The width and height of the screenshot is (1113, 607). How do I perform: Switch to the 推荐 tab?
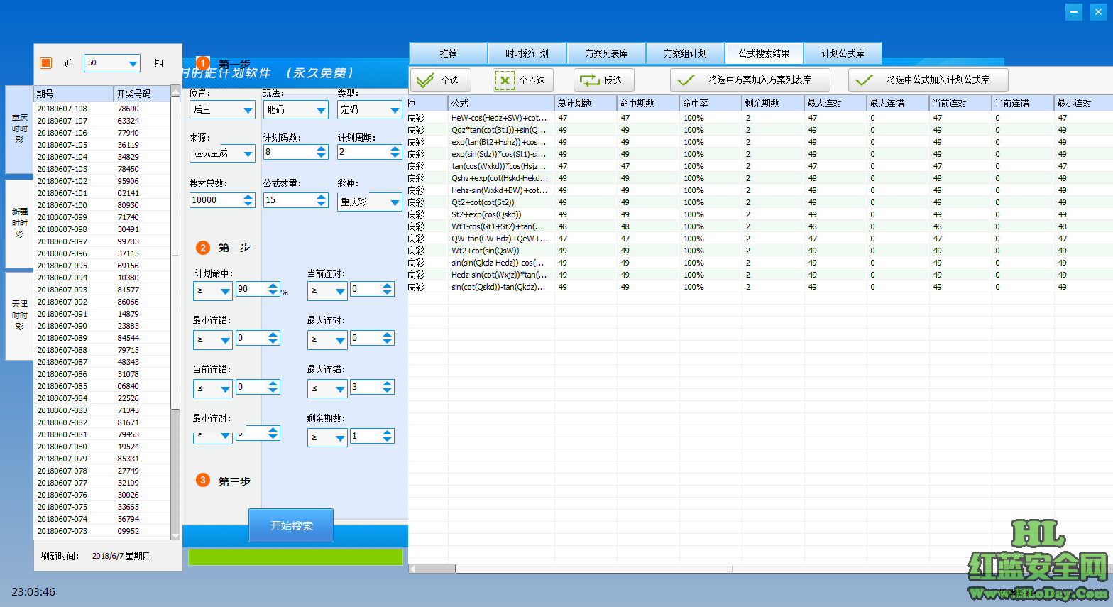[449, 53]
